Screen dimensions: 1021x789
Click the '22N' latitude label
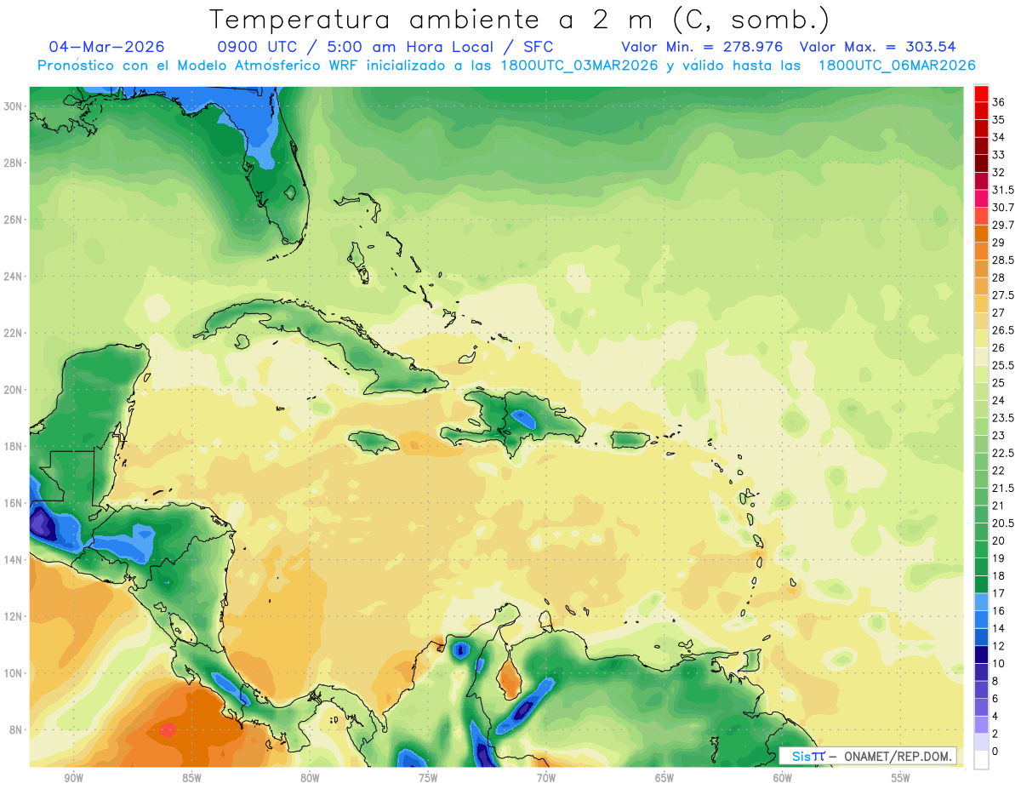13,333
